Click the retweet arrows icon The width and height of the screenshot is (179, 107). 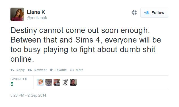point(30,70)
